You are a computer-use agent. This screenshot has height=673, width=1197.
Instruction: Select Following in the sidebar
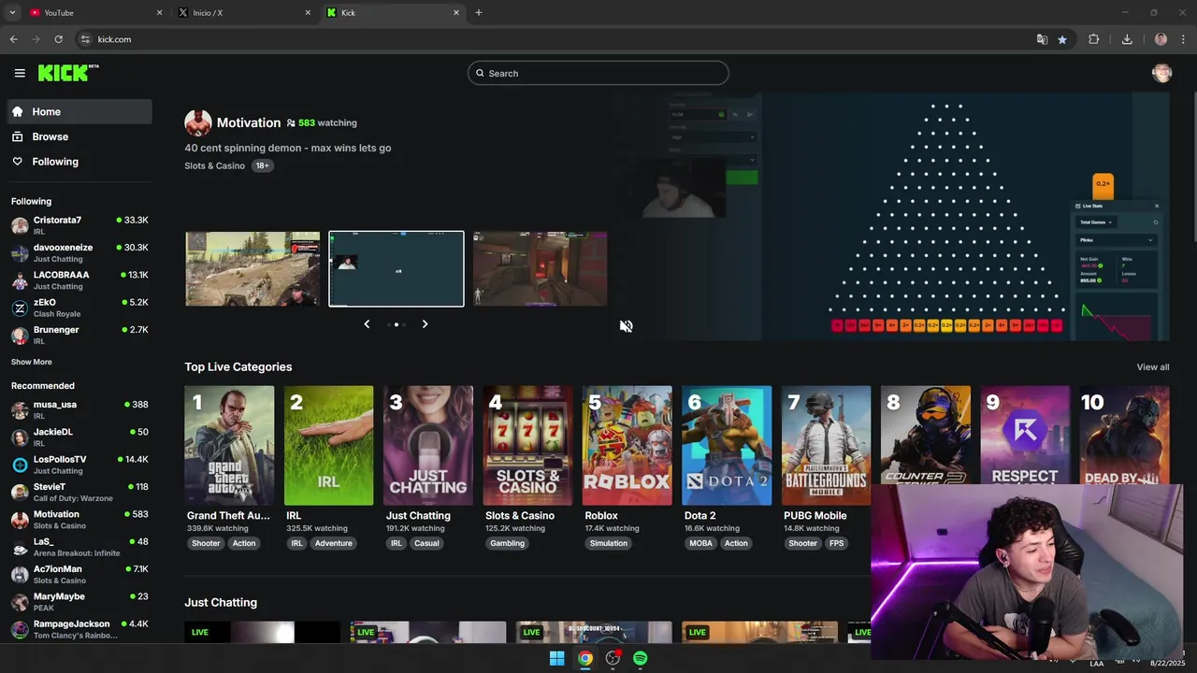point(79,162)
